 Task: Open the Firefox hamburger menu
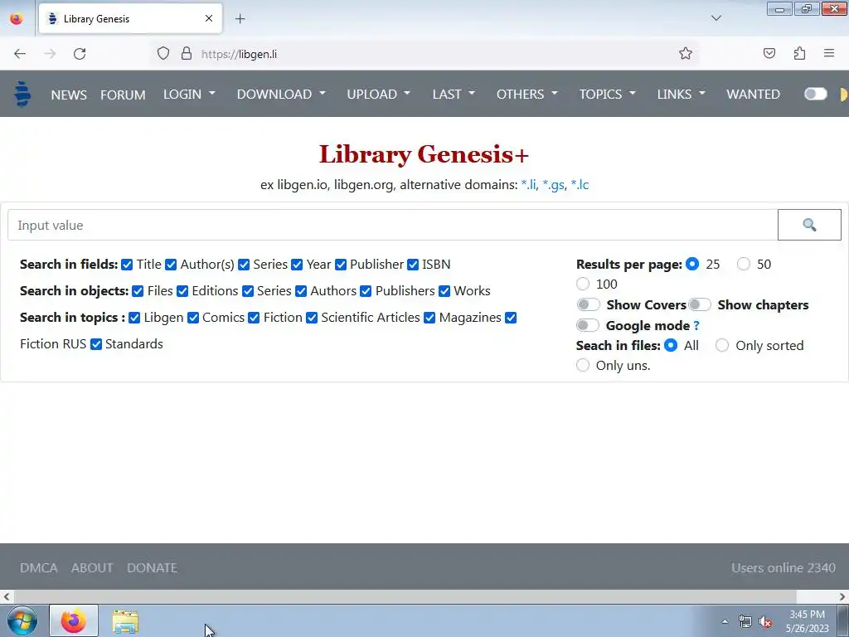click(829, 54)
